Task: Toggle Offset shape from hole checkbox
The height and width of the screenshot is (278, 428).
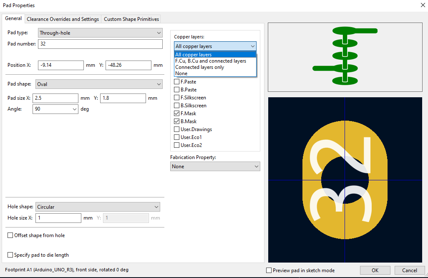Action: pyautogui.click(x=10, y=235)
